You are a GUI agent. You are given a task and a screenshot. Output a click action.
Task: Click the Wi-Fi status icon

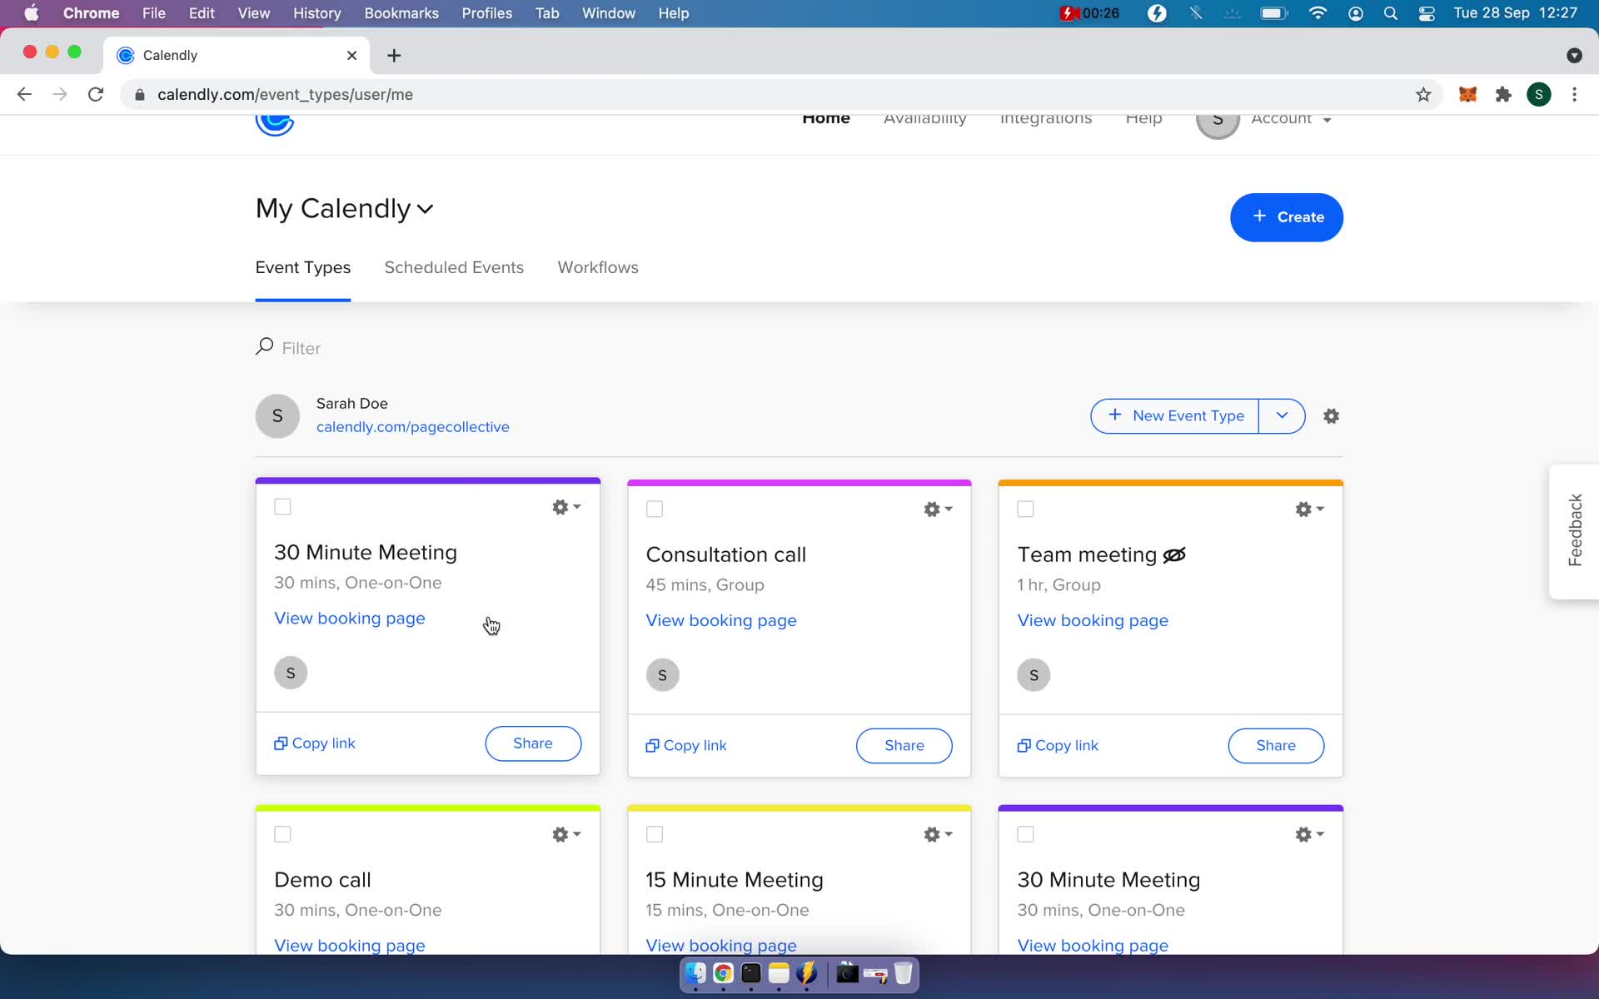pyautogui.click(x=1318, y=13)
